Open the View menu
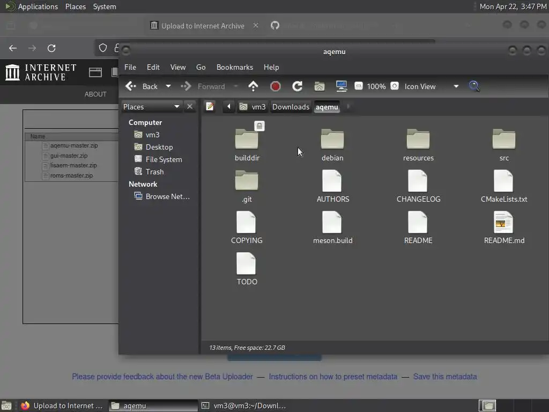 [x=178, y=67]
